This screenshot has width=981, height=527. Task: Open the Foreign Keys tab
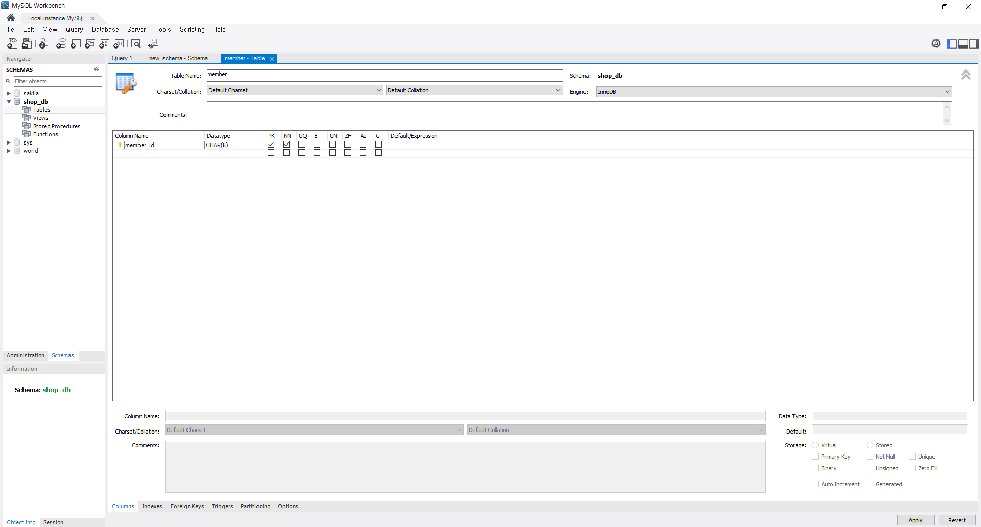tap(187, 506)
